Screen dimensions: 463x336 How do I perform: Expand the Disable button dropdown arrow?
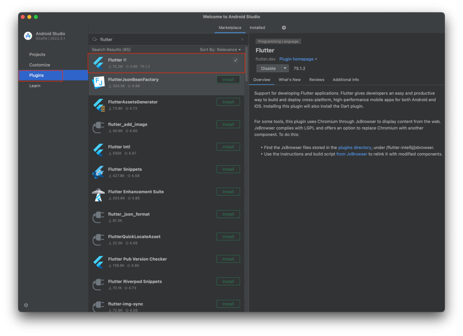click(285, 69)
